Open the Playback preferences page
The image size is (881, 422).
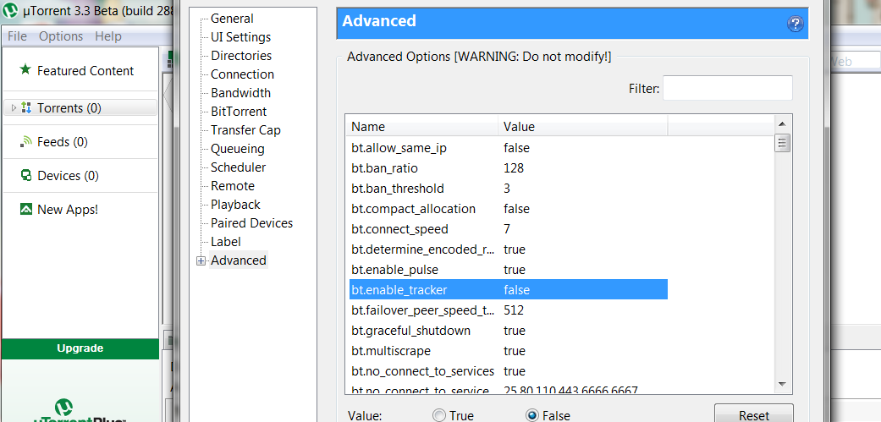tap(235, 205)
